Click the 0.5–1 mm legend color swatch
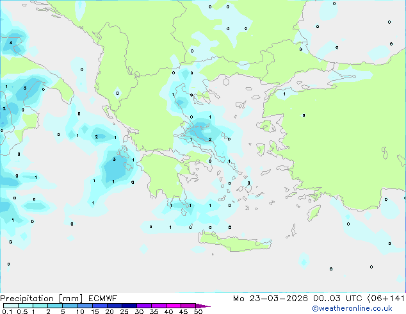The image size is (406, 314). [26, 306]
